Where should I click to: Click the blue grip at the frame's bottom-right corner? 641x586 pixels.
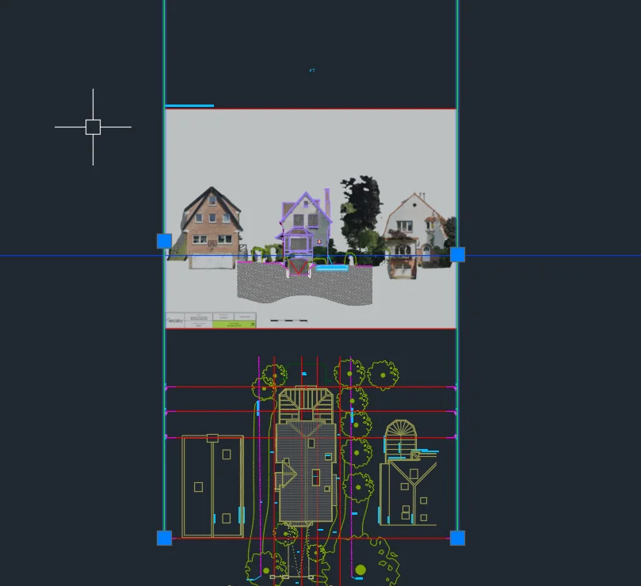(x=457, y=538)
